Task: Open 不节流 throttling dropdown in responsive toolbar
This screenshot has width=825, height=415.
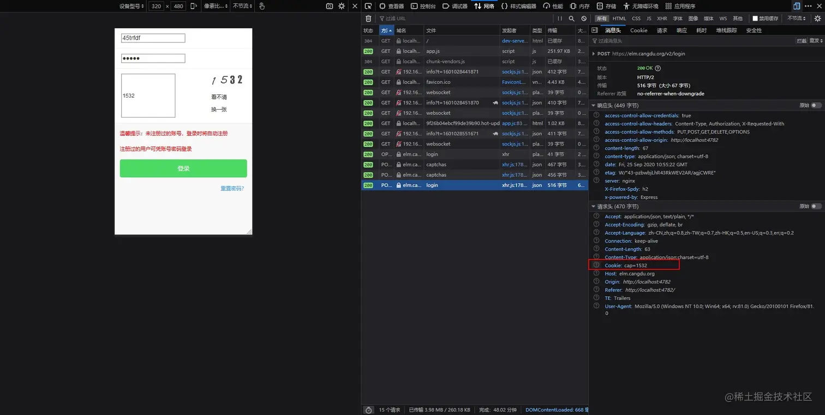Action: (x=242, y=6)
